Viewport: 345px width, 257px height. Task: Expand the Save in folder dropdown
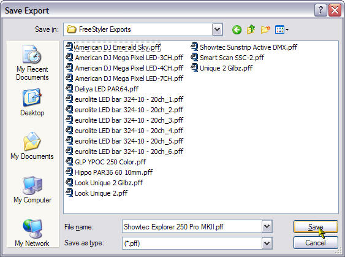click(x=218, y=29)
